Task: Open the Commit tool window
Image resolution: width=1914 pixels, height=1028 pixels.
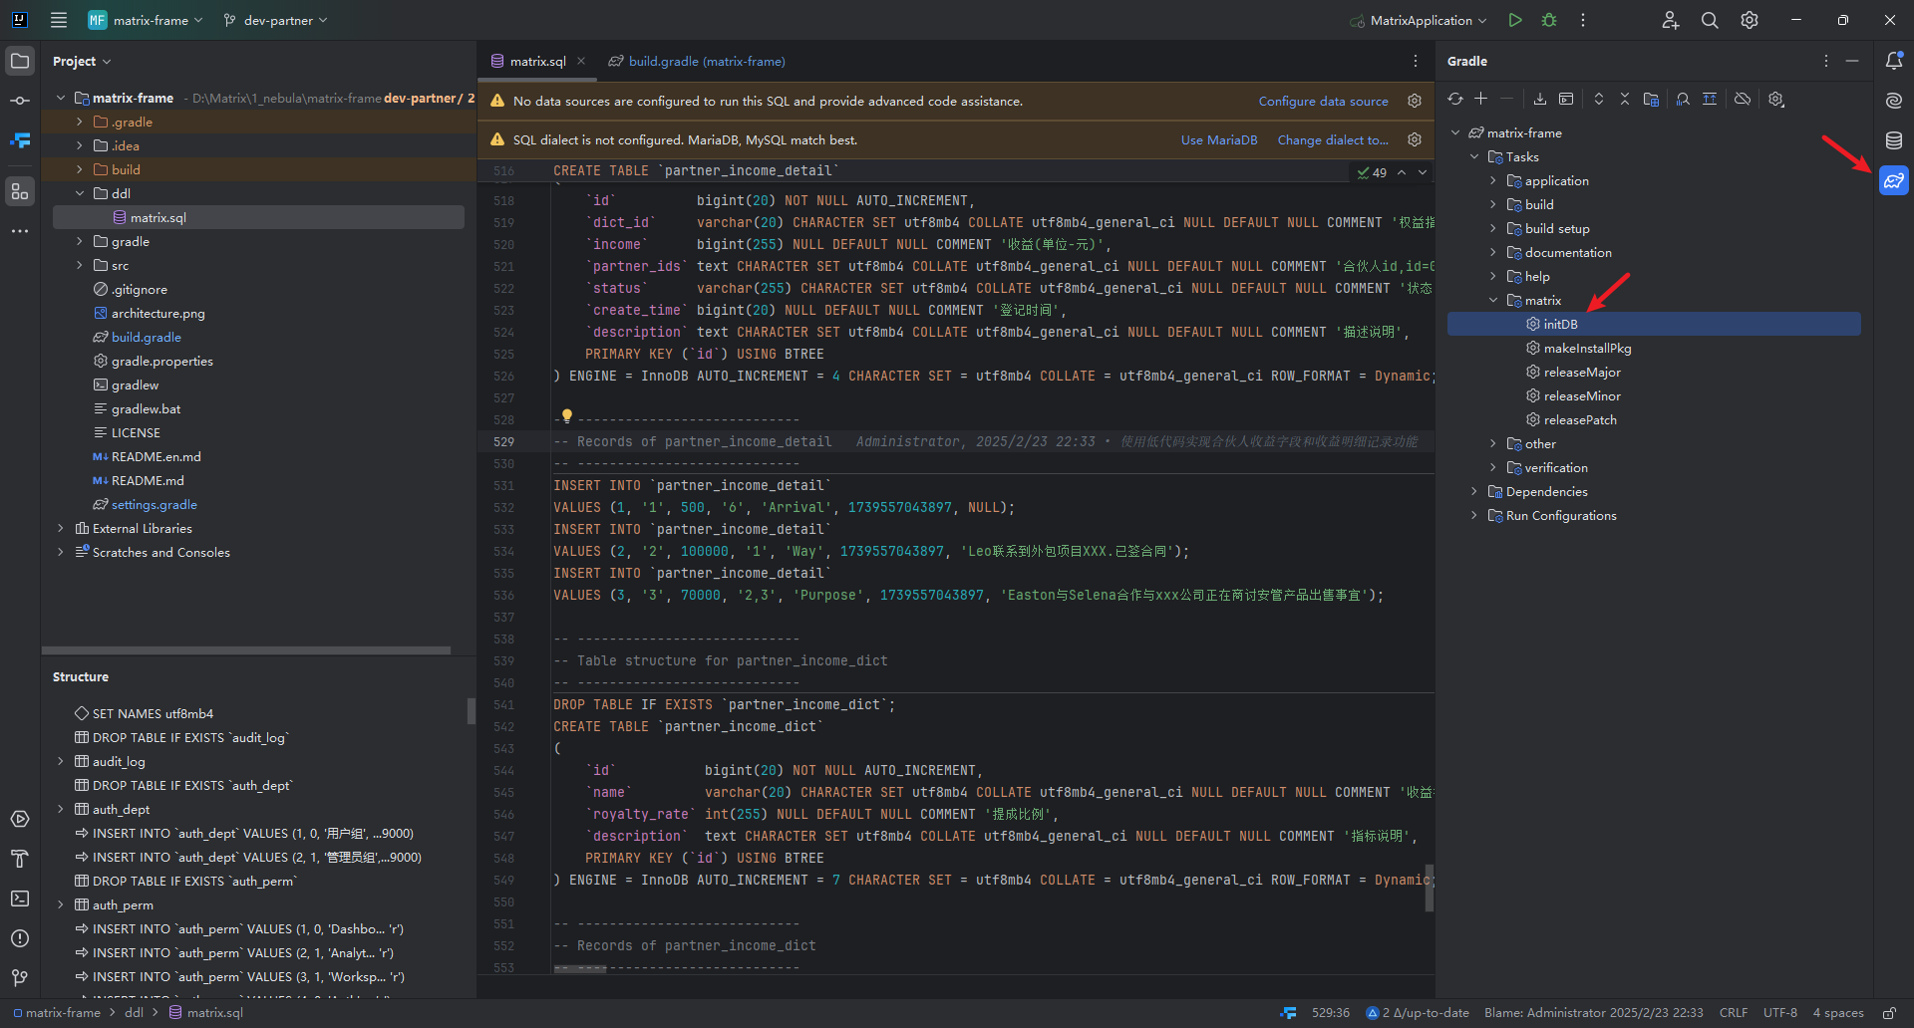Action: [x=20, y=101]
